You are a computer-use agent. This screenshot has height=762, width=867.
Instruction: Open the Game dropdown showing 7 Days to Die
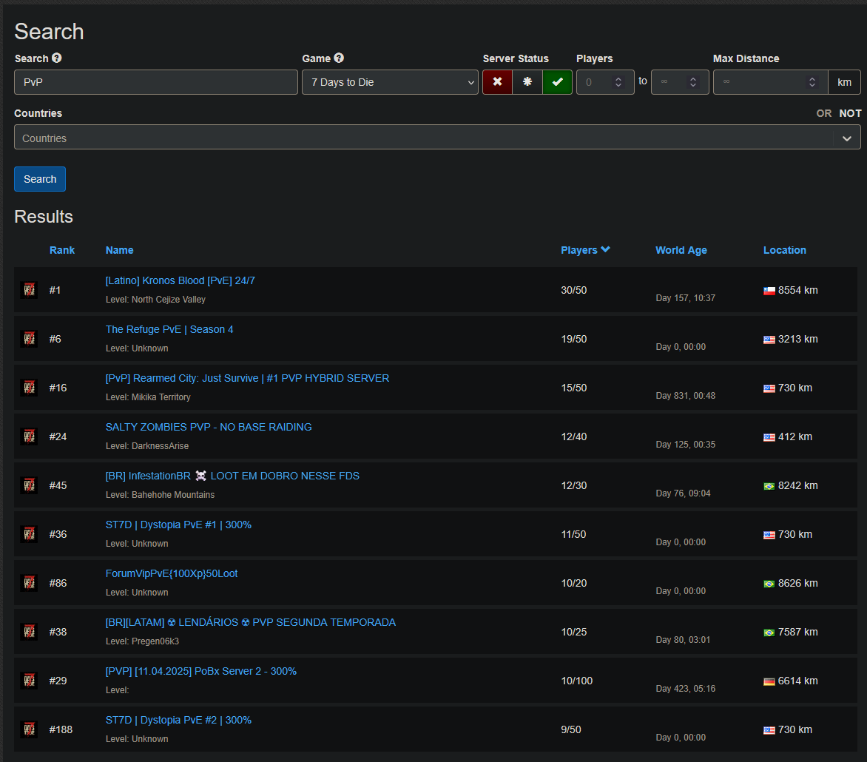point(390,82)
